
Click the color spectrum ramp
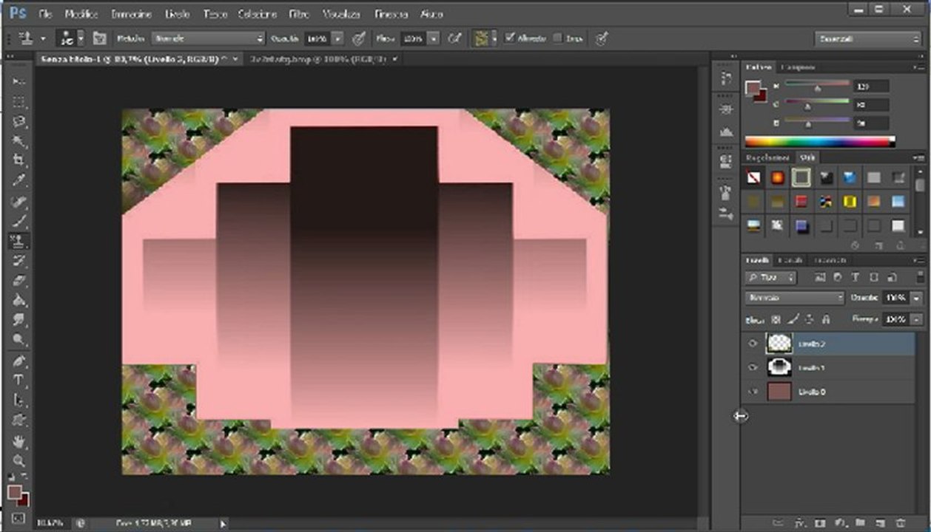(819, 142)
